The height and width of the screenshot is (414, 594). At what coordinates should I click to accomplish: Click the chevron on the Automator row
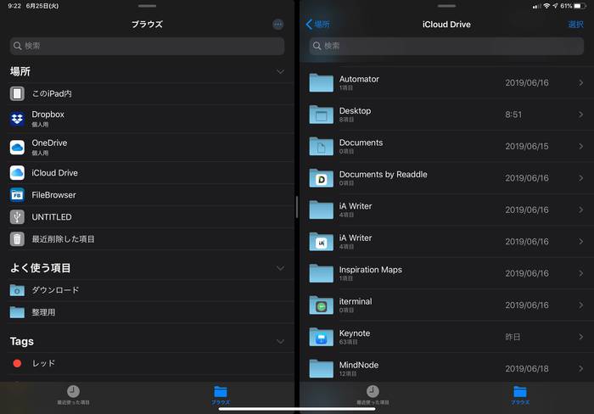[x=580, y=82]
